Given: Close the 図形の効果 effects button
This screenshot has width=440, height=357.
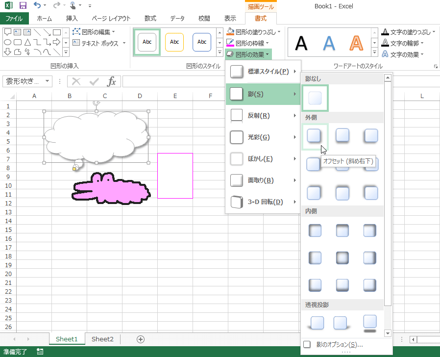Looking at the screenshot, I should [x=248, y=54].
